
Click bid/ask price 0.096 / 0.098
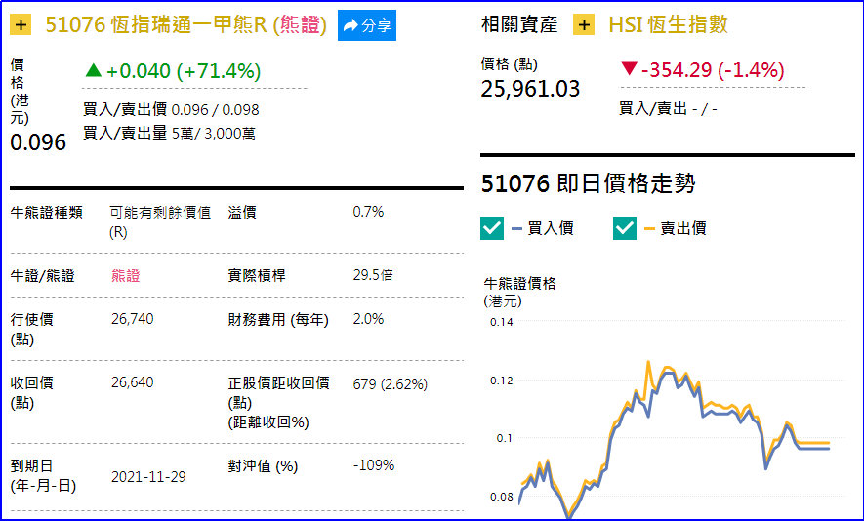(x=215, y=109)
